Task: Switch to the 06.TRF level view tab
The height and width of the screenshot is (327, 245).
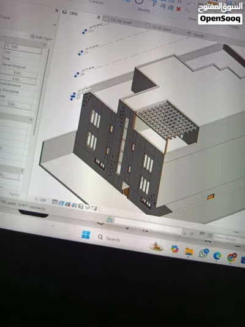Action: (x=121, y=21)
